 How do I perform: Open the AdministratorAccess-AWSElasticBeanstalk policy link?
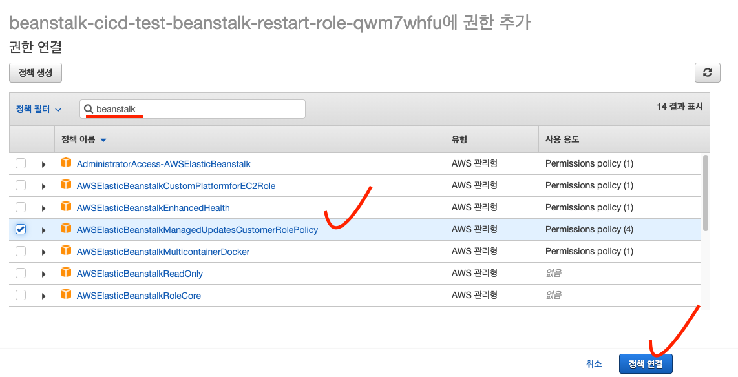point(163,164)
